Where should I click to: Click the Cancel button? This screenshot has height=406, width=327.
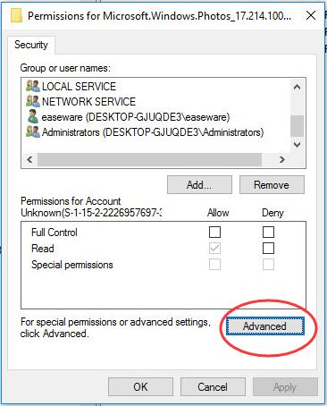213,387
